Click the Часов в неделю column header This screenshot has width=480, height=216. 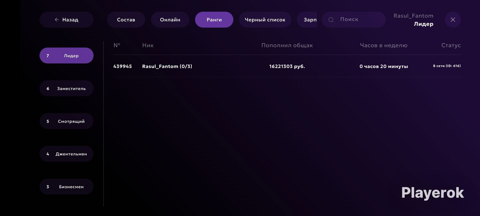[x=383, y=45]
